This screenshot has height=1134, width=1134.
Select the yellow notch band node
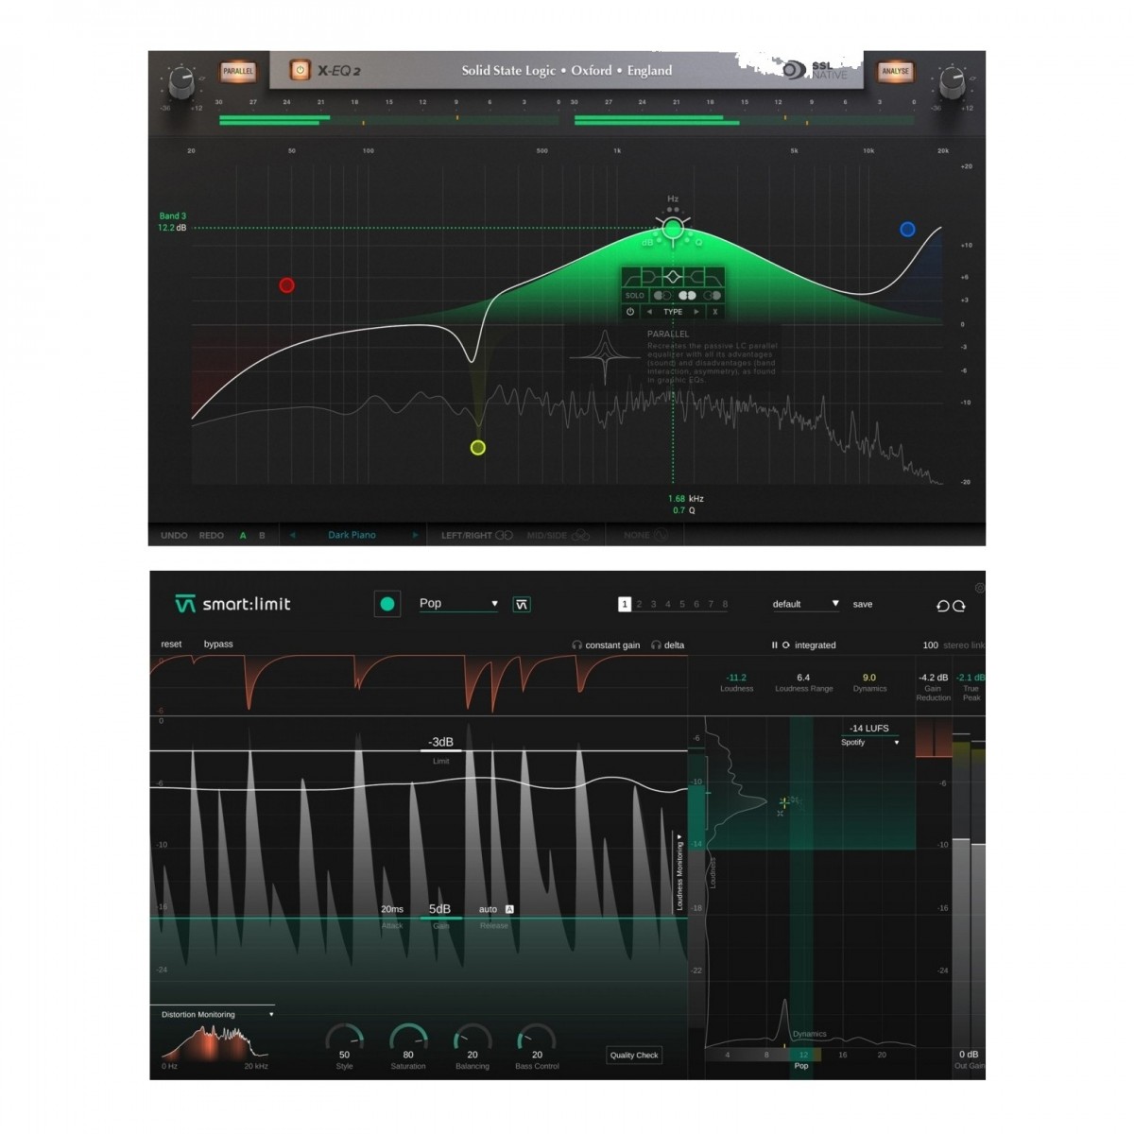click(x=478, y=448)
